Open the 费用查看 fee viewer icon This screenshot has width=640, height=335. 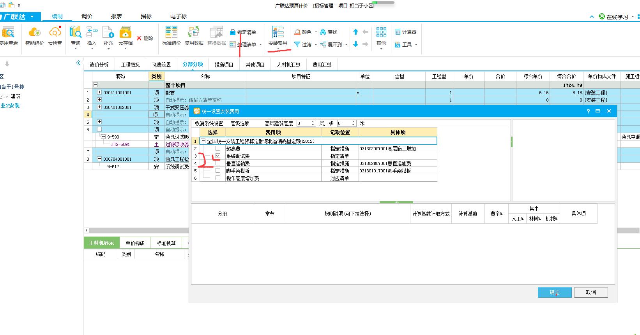click(8, 36)
